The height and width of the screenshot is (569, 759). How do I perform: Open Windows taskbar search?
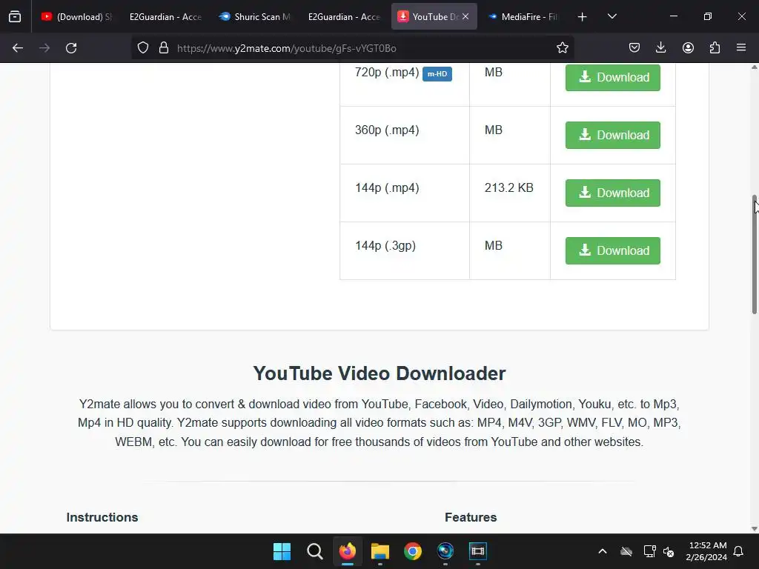[x=314, y=551]
